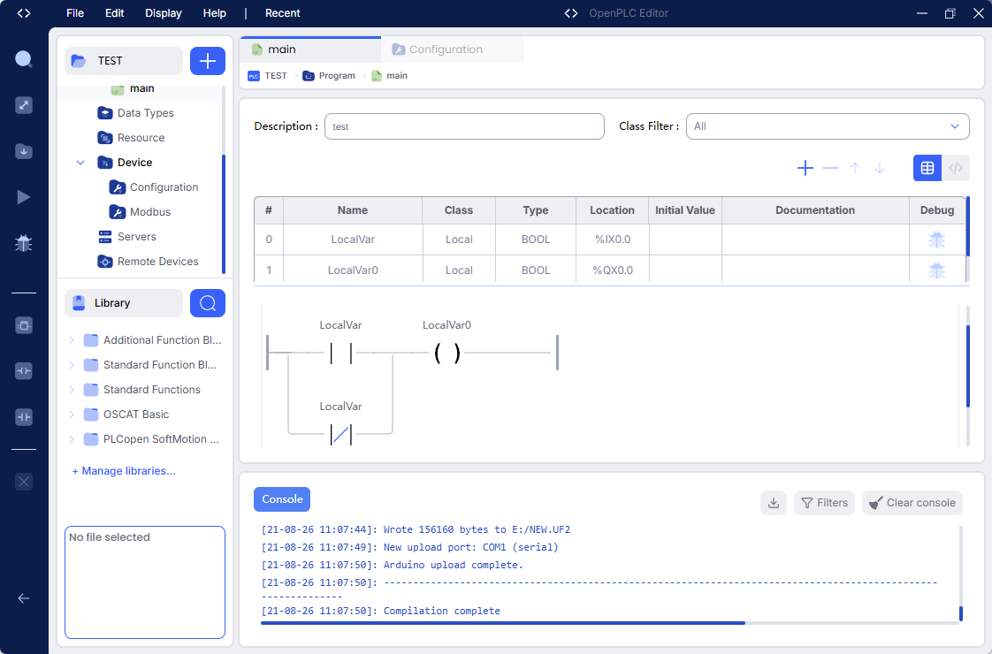Image resolution: width=992 pixels, height=654 pixels.
Task: Select Resource in project tree
Action: (x=141, y=138)
